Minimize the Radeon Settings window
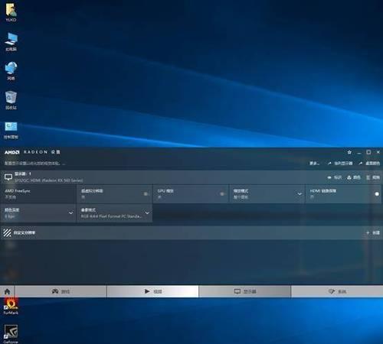Screen dimensions: 383x344 [359, 152]
